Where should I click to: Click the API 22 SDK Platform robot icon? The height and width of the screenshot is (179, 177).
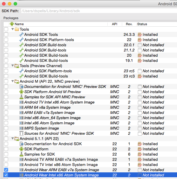[x=21, y=149]
